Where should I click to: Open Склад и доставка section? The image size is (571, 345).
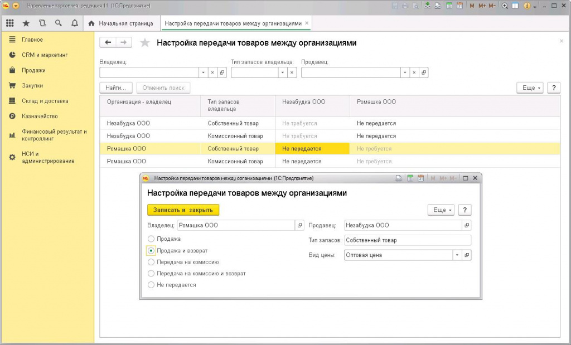pos(45,101)
